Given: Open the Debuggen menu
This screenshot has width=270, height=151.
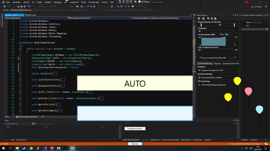Looking at the screenshot, I should (58, 2).
